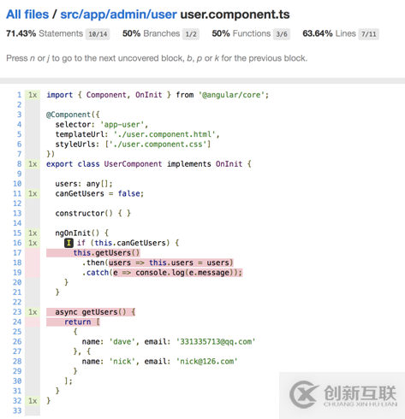This screenshot has width=405, height=419.
Task: Click the 7/11 lines fraction badge
Action: coord(369,34)
